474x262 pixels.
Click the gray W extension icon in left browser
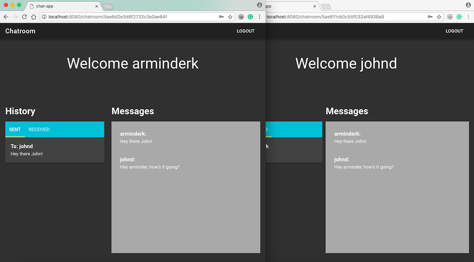pyautogui.click(x=241, y=17)
